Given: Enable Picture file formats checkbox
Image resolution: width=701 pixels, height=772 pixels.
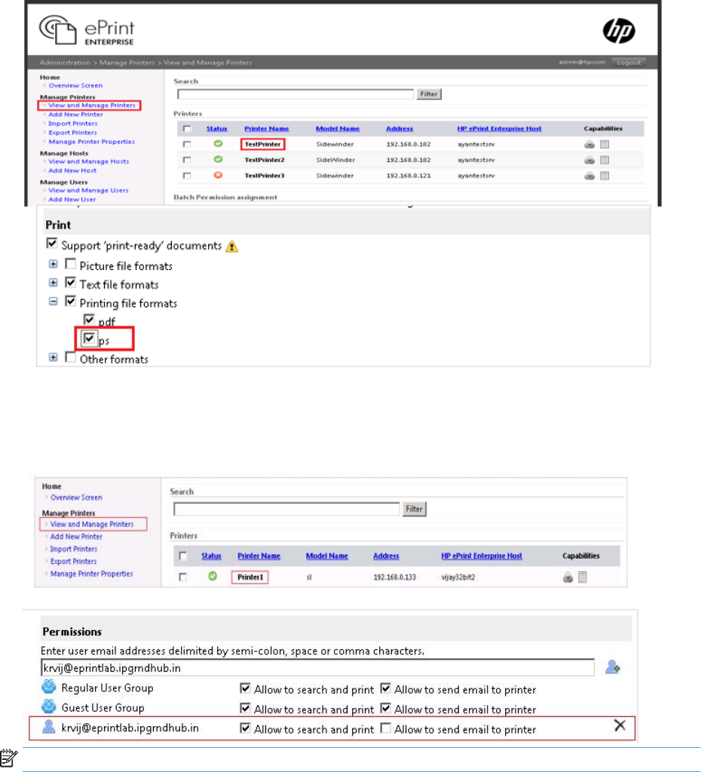Looking at the screenshot, I should (x=70, y=264).
